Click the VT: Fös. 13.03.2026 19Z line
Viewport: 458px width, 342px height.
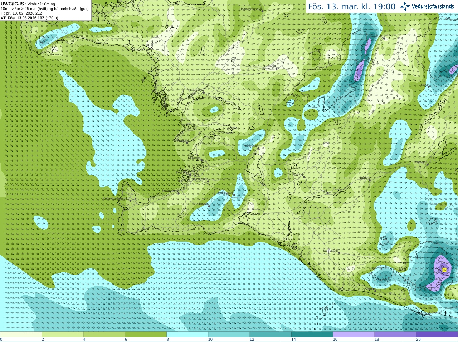pos(29,18)
